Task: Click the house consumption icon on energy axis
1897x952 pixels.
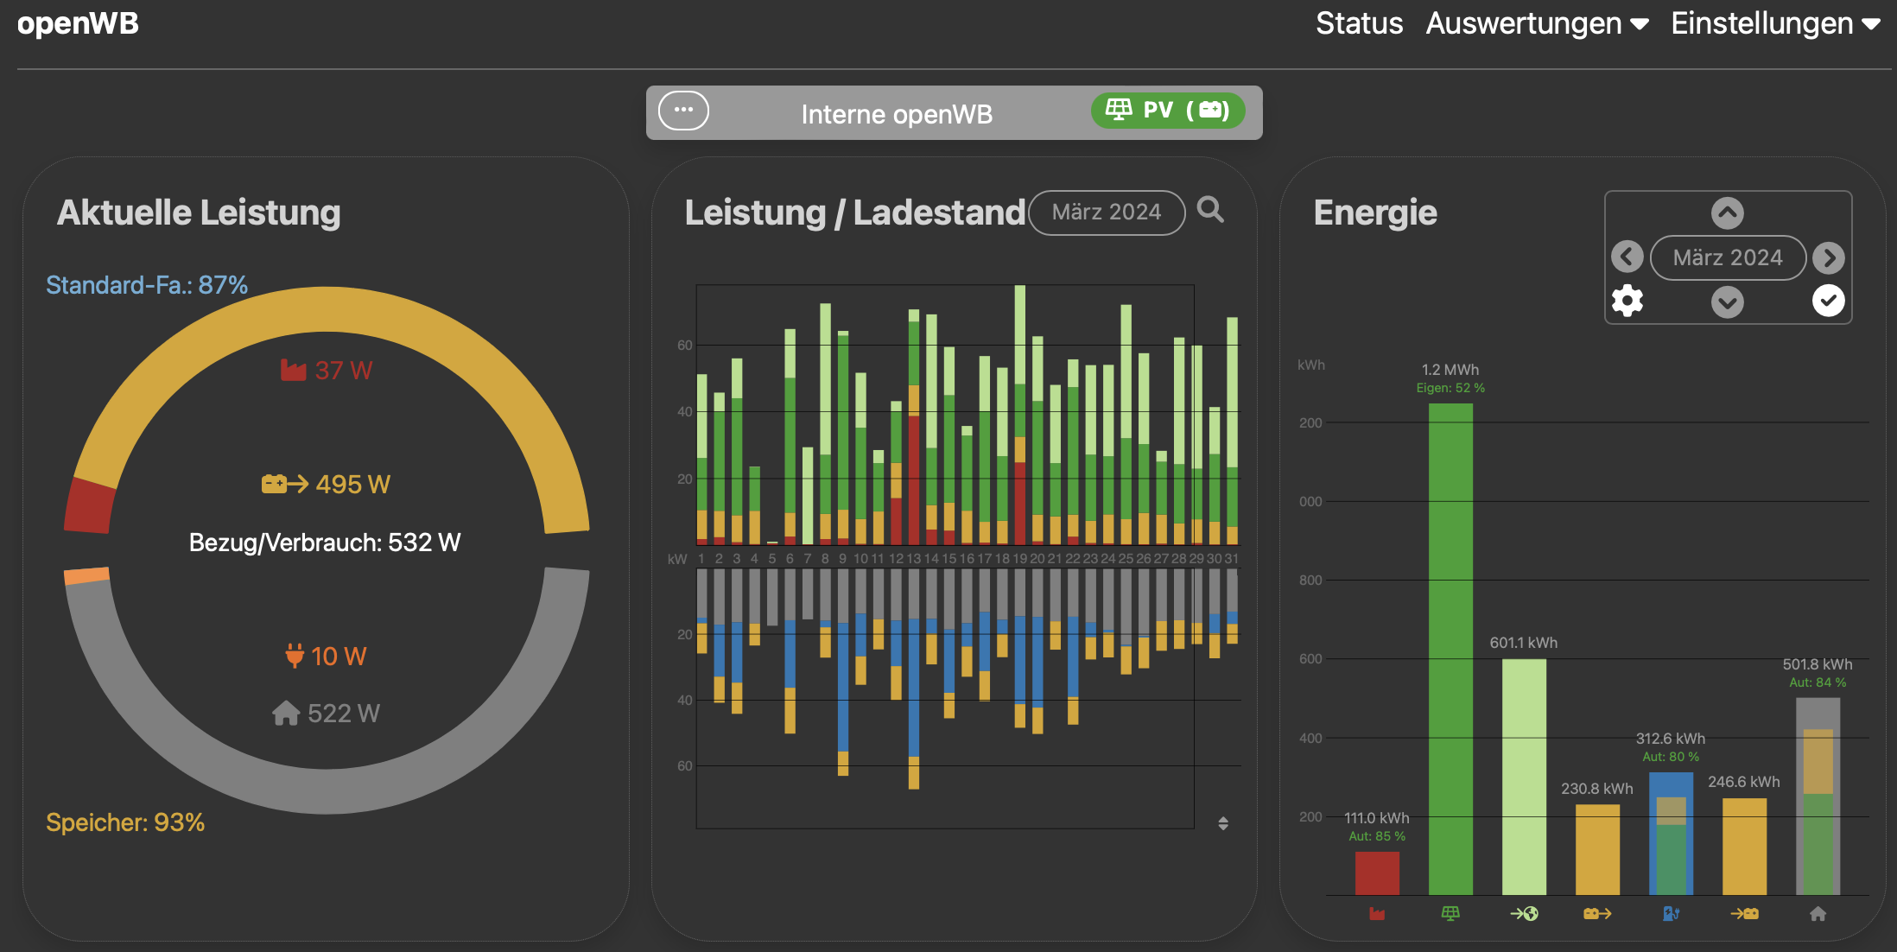Action: pos(1818,913)
